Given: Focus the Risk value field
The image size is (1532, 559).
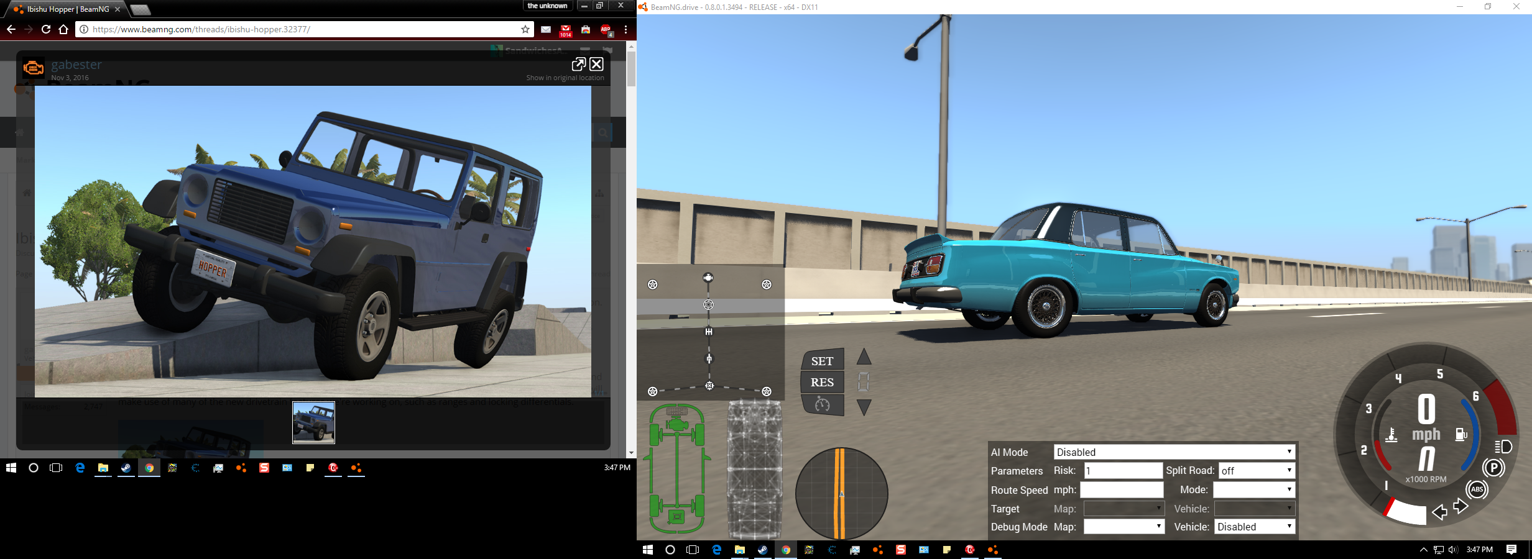Looking at the screenshot, I should pyautogui.click(x=1123, y=471).
